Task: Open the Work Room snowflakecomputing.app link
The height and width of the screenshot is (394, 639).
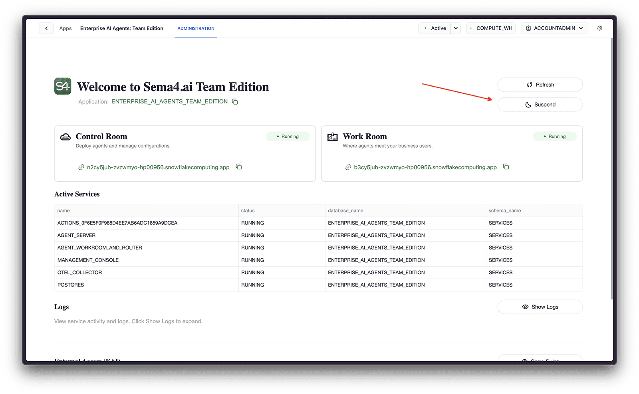Action: coord(425,167)
